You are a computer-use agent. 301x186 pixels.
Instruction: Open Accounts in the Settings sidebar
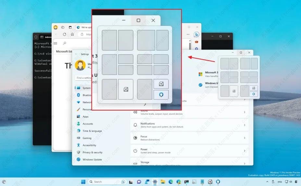click(x=85, y=124)
